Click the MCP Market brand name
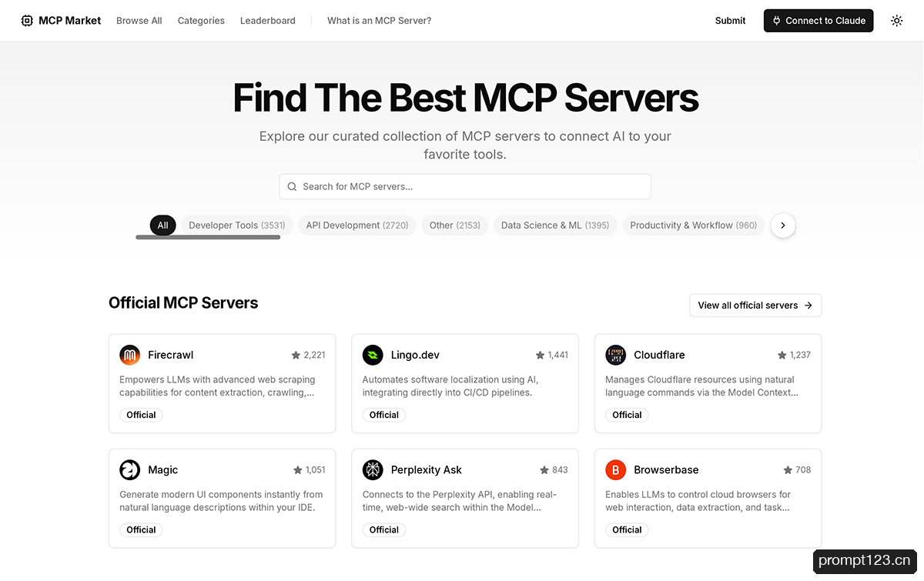924x581 pixels. point(70,21)
